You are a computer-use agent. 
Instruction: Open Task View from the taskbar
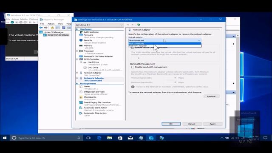(x=88, y=138)
